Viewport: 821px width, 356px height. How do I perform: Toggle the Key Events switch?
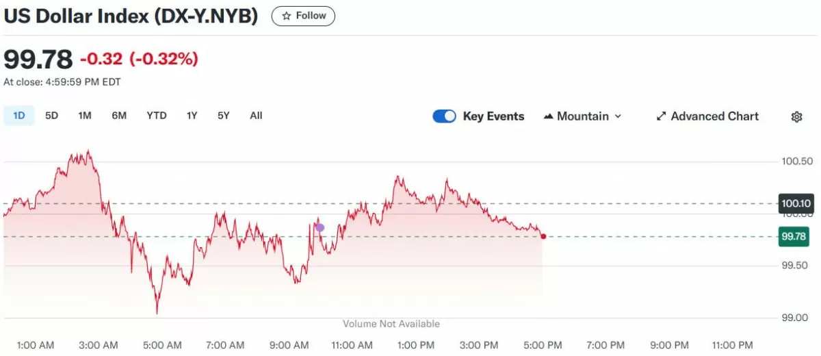[444, 116]
